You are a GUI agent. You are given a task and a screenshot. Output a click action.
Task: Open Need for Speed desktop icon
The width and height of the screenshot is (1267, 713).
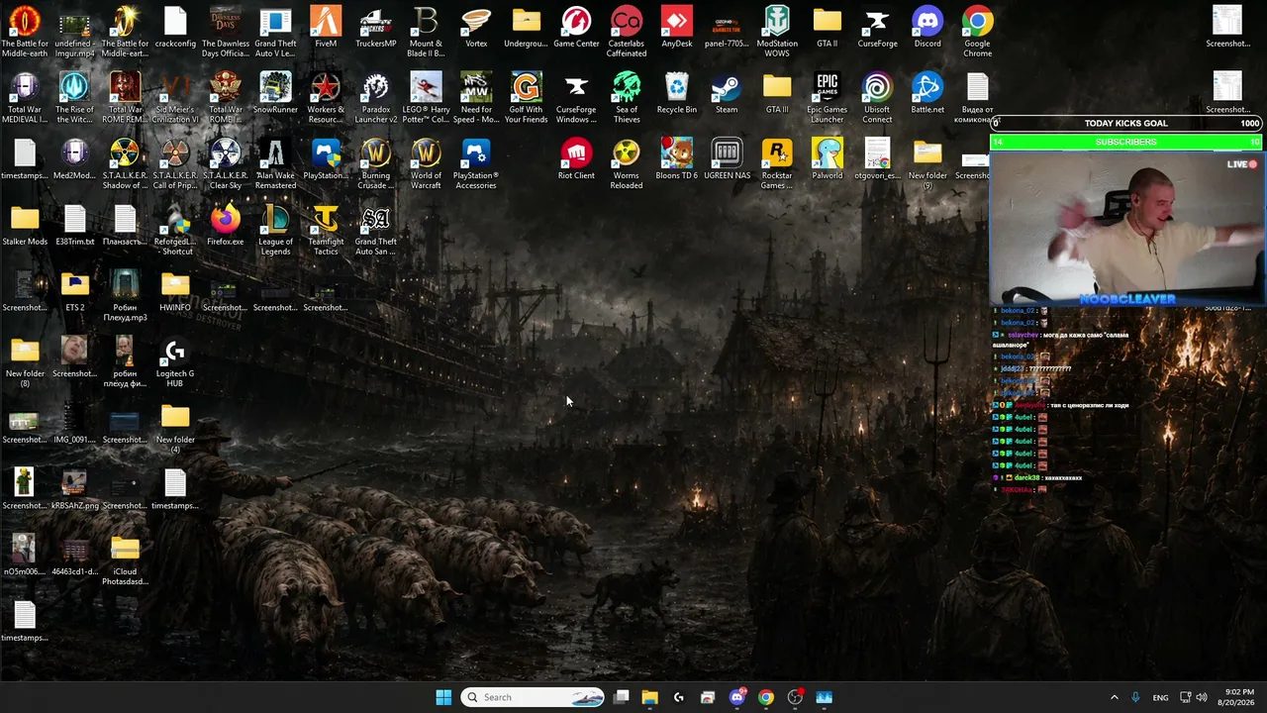pyautogui.click(x=476, y=98)
